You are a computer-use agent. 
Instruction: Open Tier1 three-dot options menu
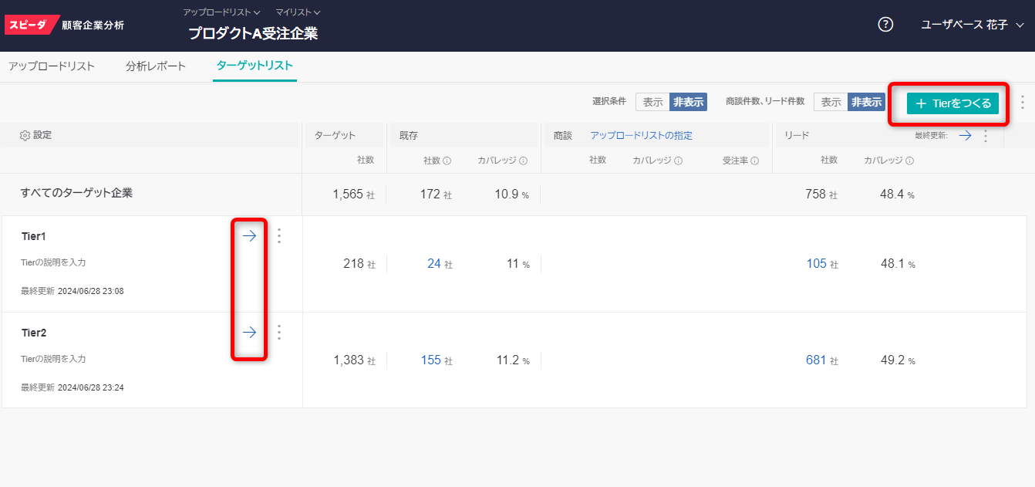click(279, 236)
